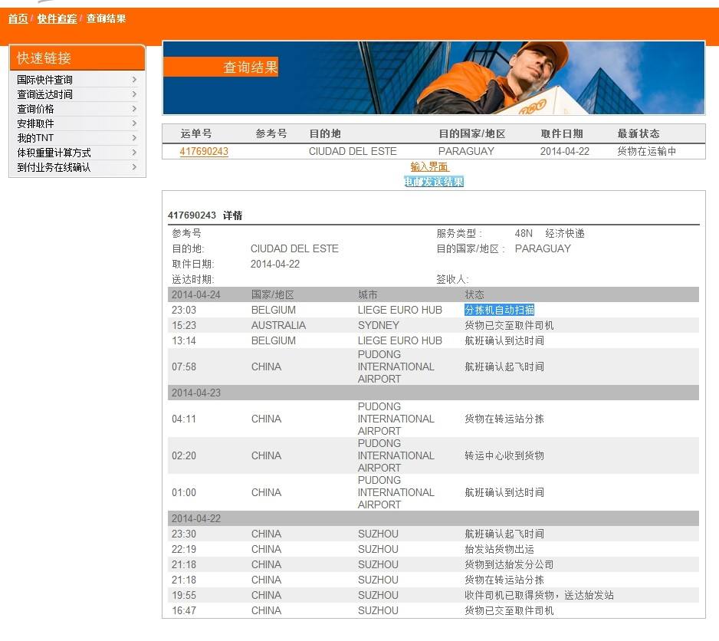Click the AUSTRALIA country cell
The image size is (719, 641).
coord(278,325)
